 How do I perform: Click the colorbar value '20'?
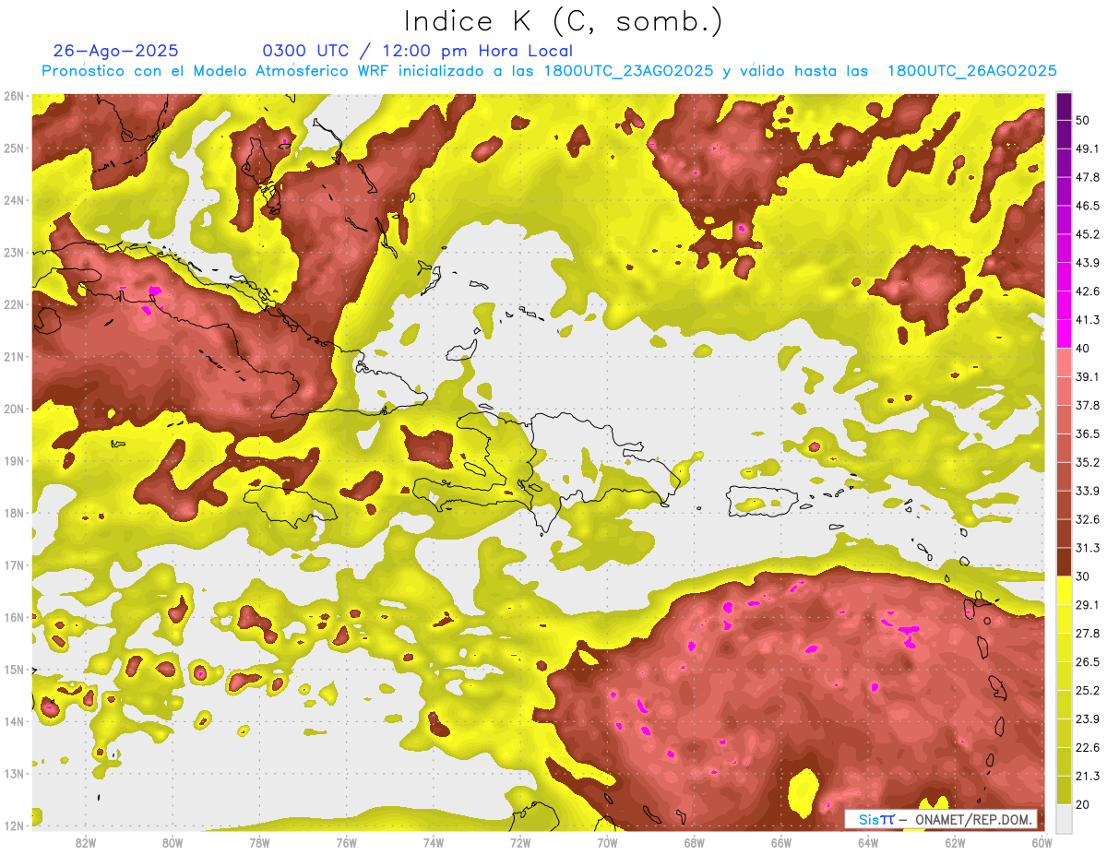click(1083, 804)
